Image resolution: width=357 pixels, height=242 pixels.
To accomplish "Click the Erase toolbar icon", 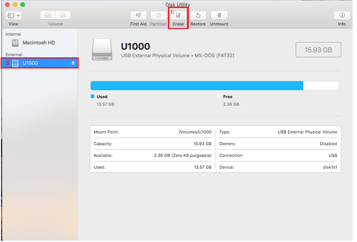I will pyautogui.click(x=178, y=15).
